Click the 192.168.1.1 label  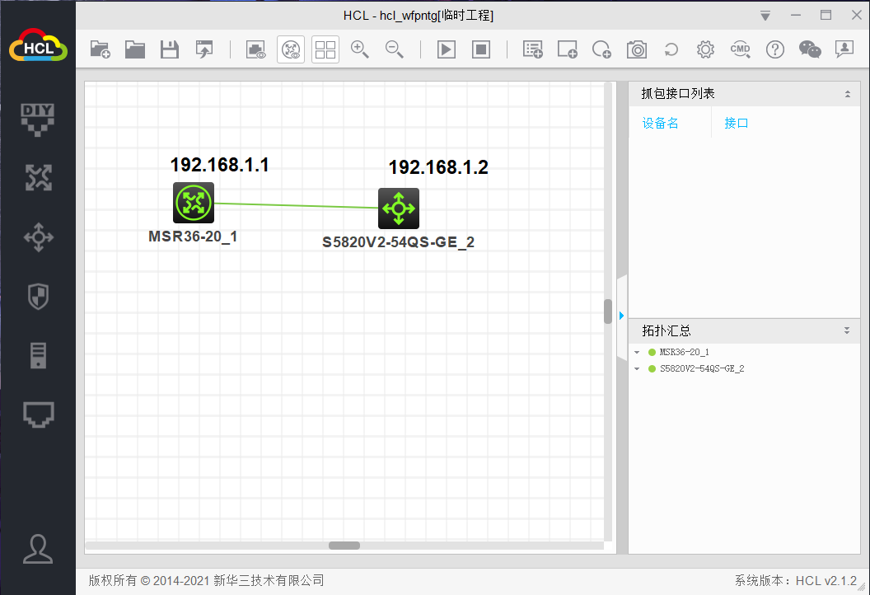[x=220, y=165]
